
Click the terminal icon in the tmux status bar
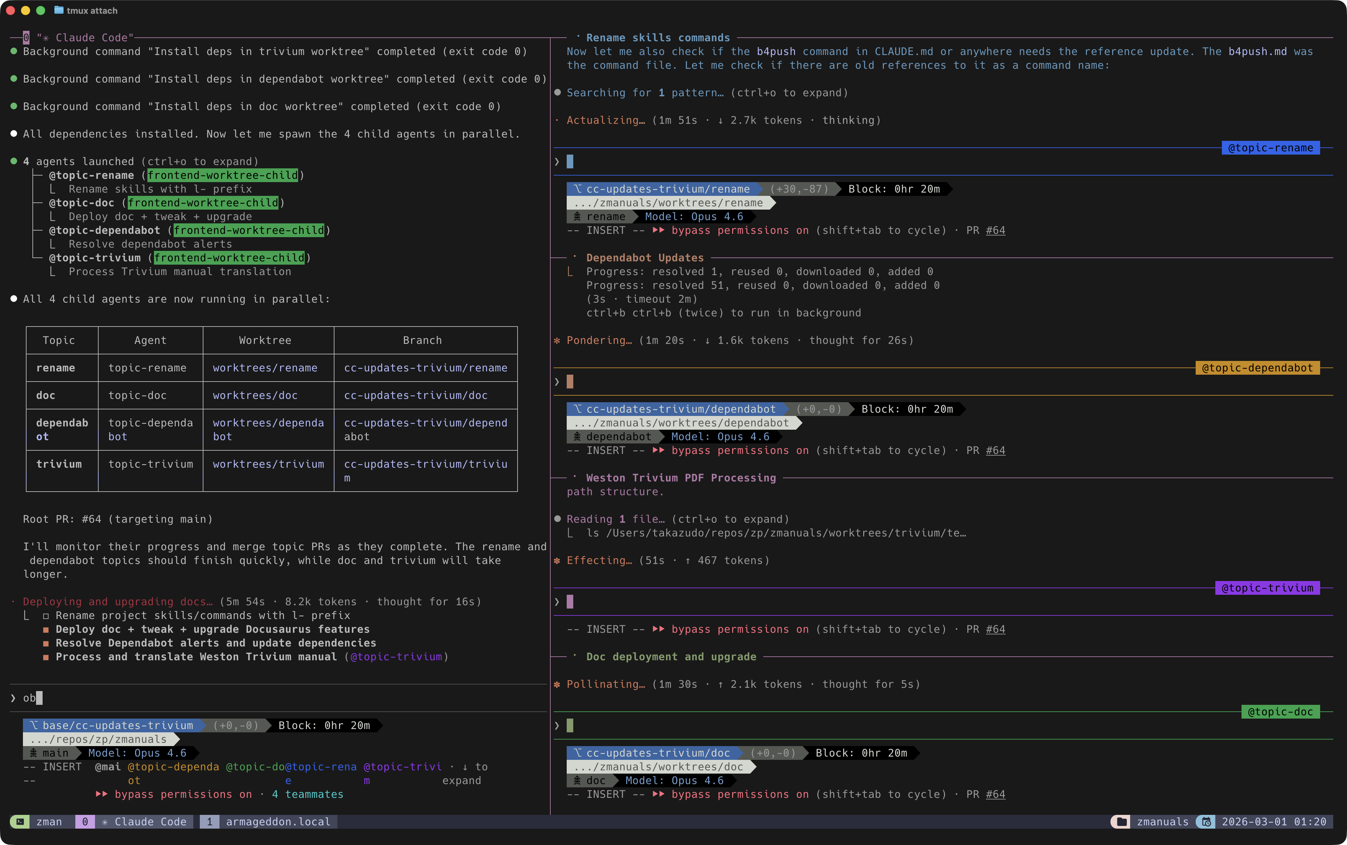20,821
